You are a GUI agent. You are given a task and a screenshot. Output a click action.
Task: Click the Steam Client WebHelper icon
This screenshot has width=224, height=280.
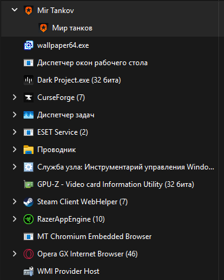(x=29, y=202)
